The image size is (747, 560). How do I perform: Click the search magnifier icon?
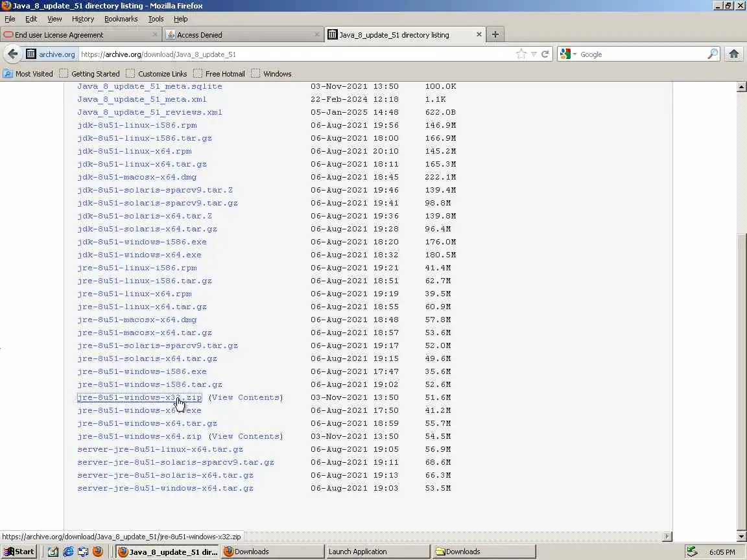point(713,54)
